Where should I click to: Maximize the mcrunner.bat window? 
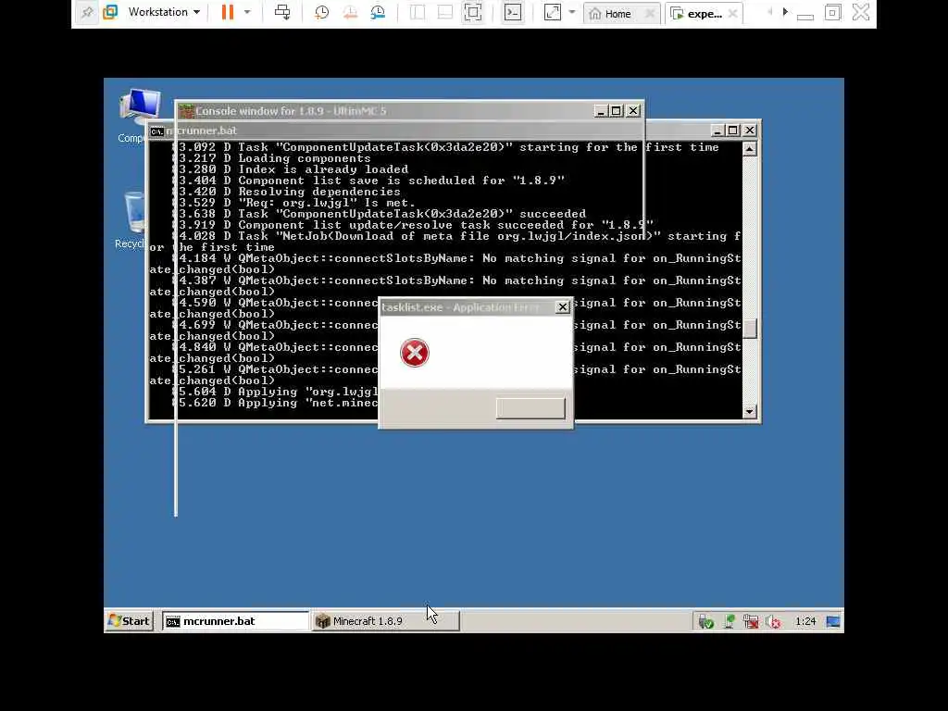point(733,131)
